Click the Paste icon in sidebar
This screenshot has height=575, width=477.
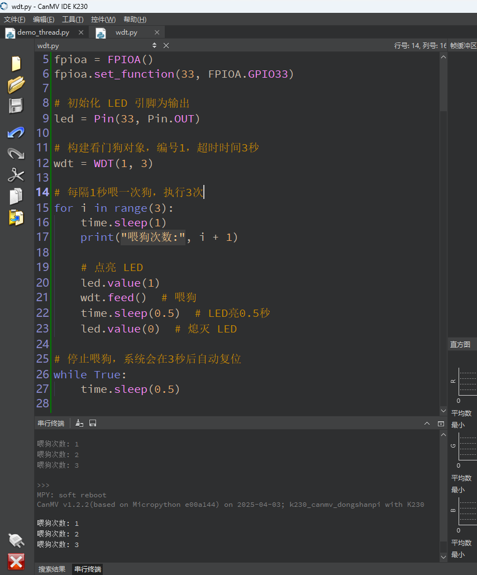[x=16, y=217]
